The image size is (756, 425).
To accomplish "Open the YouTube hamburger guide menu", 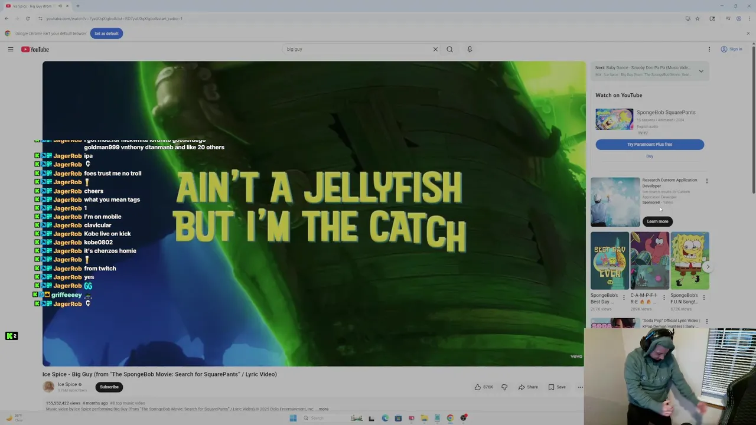I will point(11,50).
